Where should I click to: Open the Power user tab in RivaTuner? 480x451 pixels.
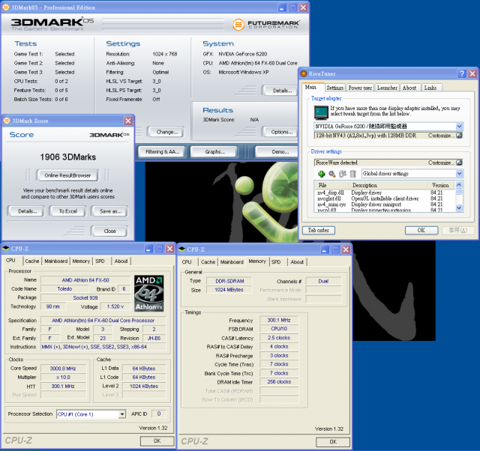(x=360, y=88)
